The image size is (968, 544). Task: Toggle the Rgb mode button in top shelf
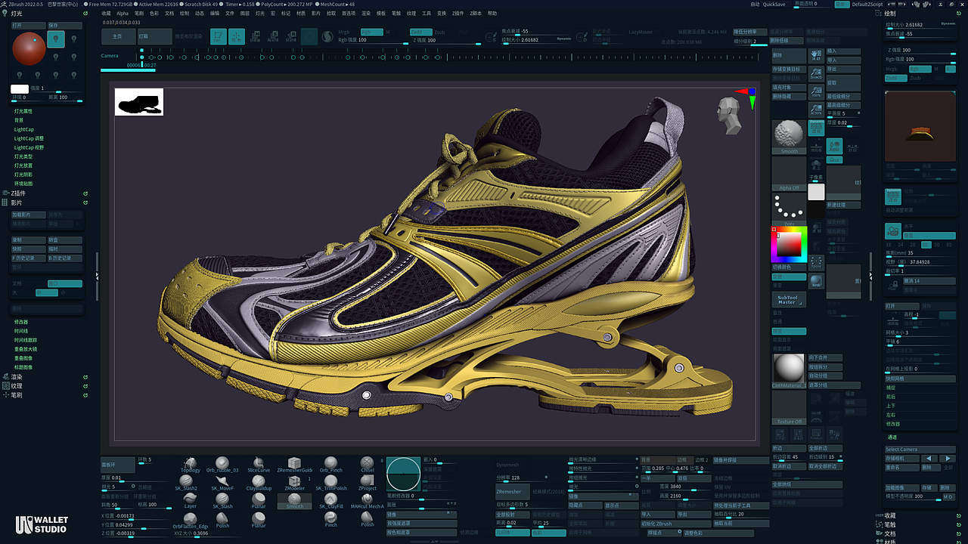371,32
